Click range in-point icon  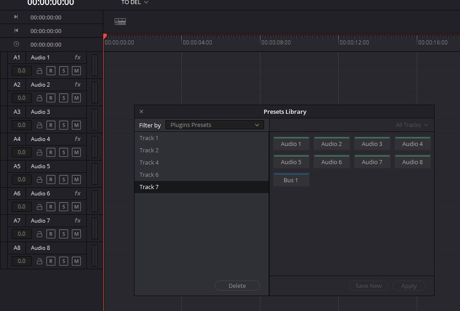point(16,17)
